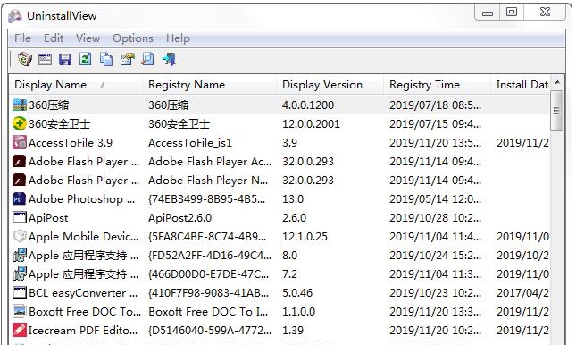Click the Properties window toolbar icon

[46, 59]
